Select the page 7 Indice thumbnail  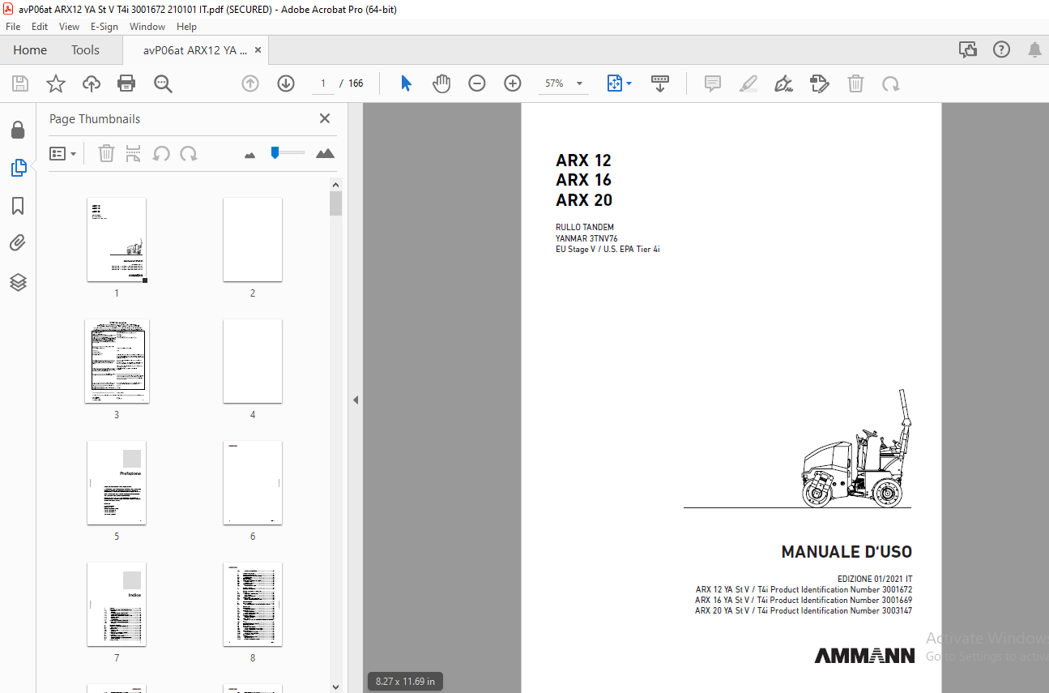[117, 605]
